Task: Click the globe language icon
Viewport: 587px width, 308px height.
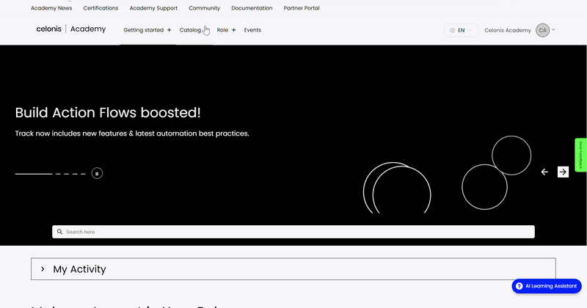Action: [x=452, y=30]
